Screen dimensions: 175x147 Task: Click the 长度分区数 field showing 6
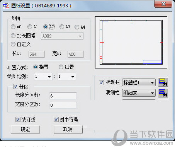(x=63, y=96)
